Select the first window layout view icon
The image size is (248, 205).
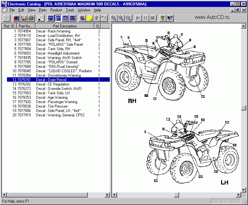51,18
